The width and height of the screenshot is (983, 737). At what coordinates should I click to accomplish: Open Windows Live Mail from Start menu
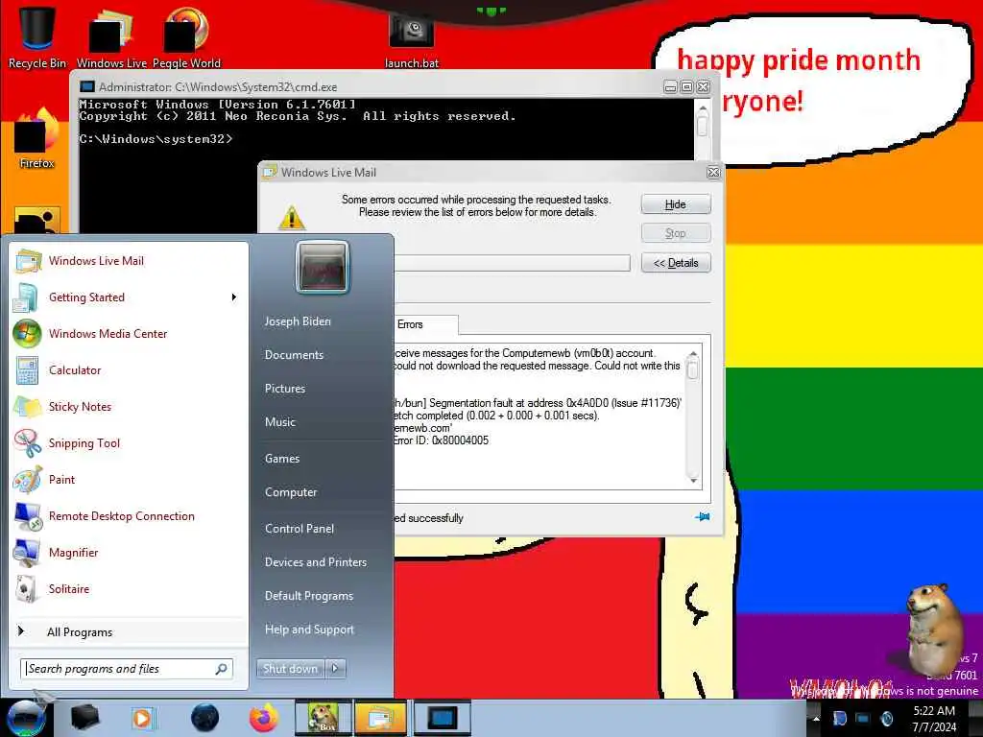129,261
